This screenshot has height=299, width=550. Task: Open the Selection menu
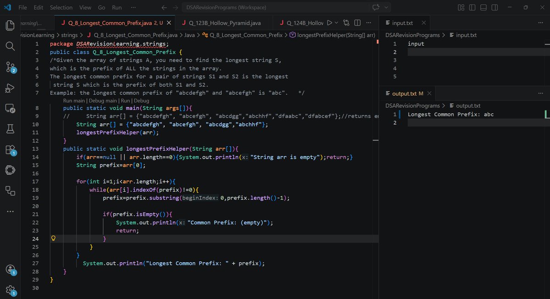coord(61,7)
